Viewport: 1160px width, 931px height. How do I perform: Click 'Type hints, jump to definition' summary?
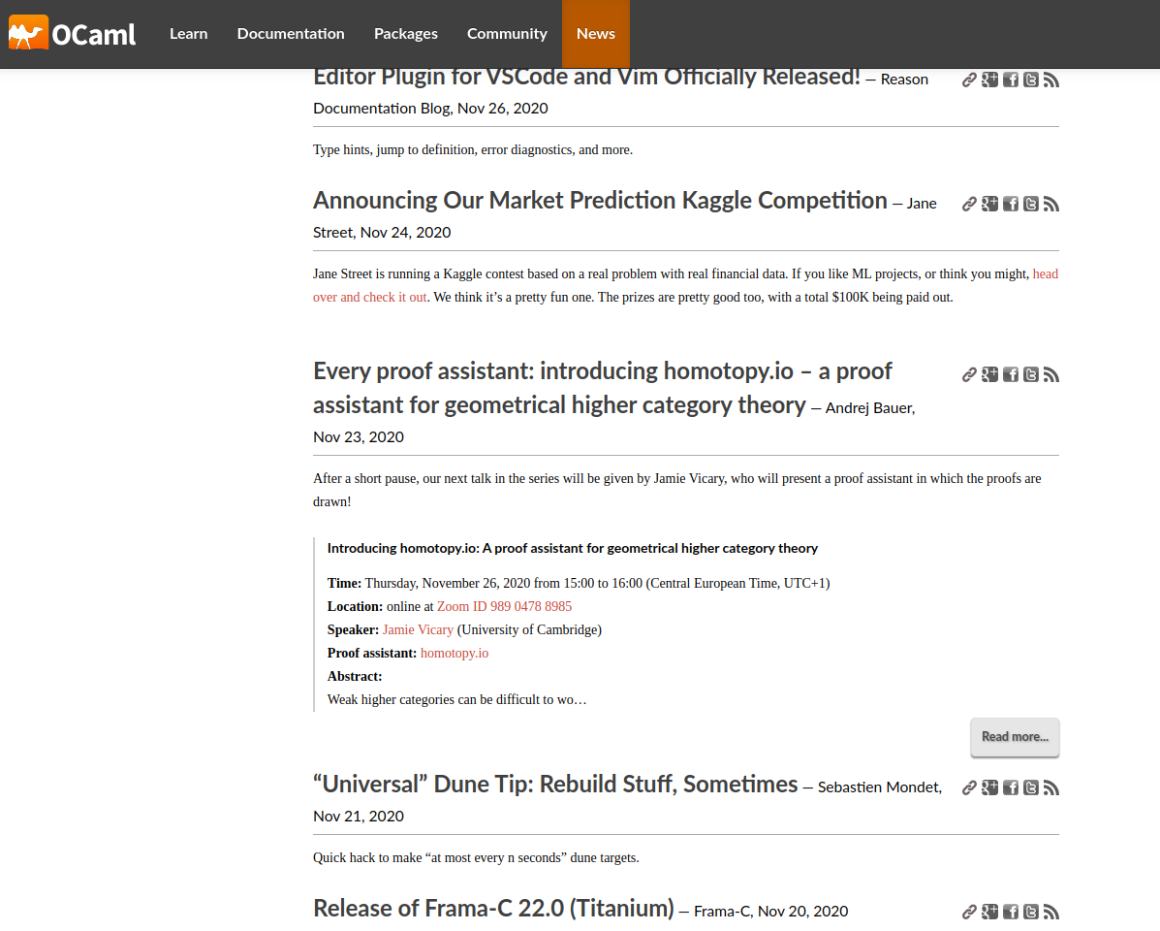[x=473, y=149]
